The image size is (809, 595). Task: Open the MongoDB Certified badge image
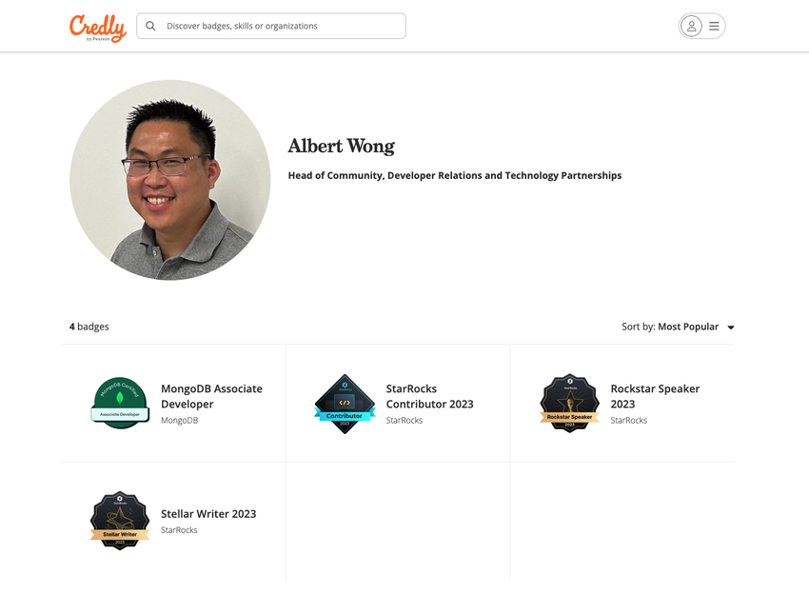pyautogui.click(x=120, y=403)
